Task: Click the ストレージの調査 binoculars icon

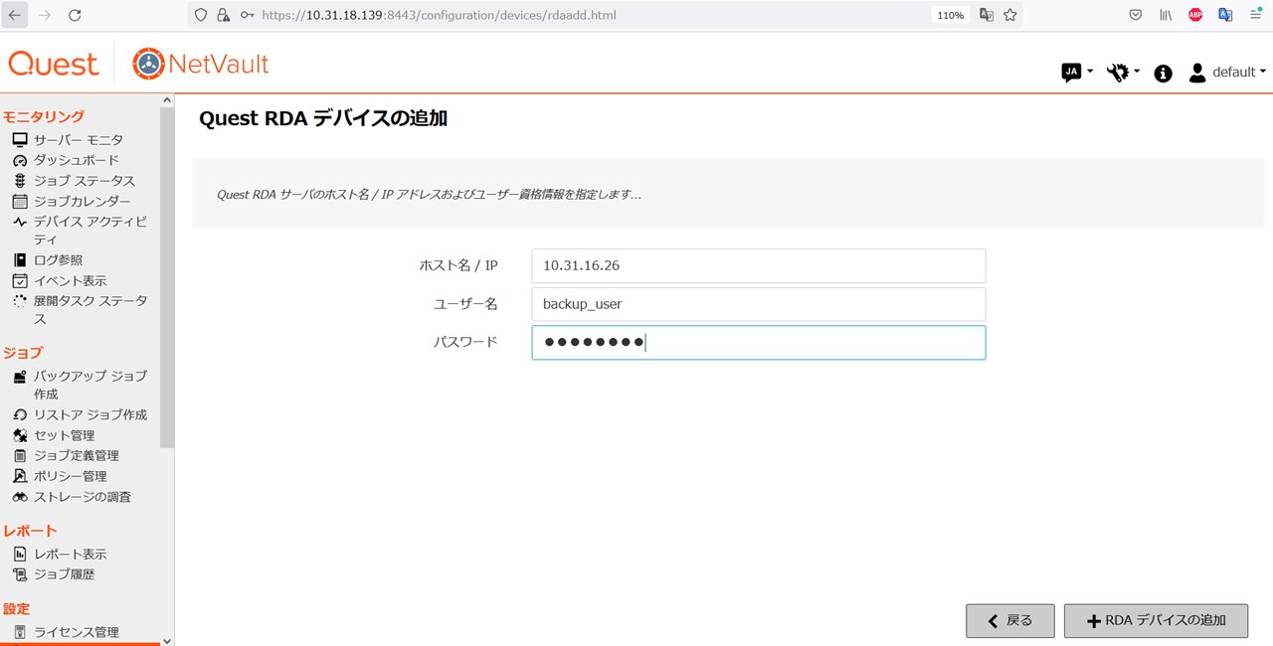Action: [20, 497]
